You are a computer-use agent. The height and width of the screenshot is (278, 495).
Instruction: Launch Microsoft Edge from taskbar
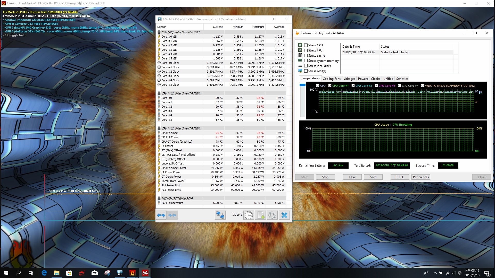tap(44, 273)
